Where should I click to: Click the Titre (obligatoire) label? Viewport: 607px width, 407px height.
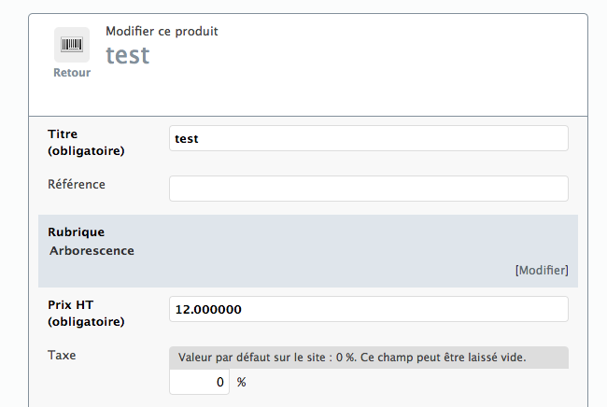[x=86, y=143]
